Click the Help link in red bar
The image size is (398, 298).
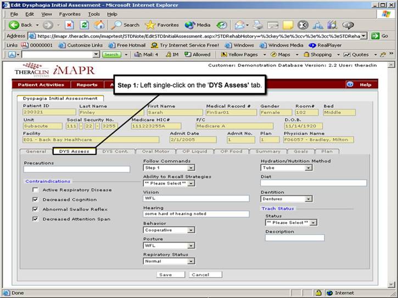(x=366, y=84)
